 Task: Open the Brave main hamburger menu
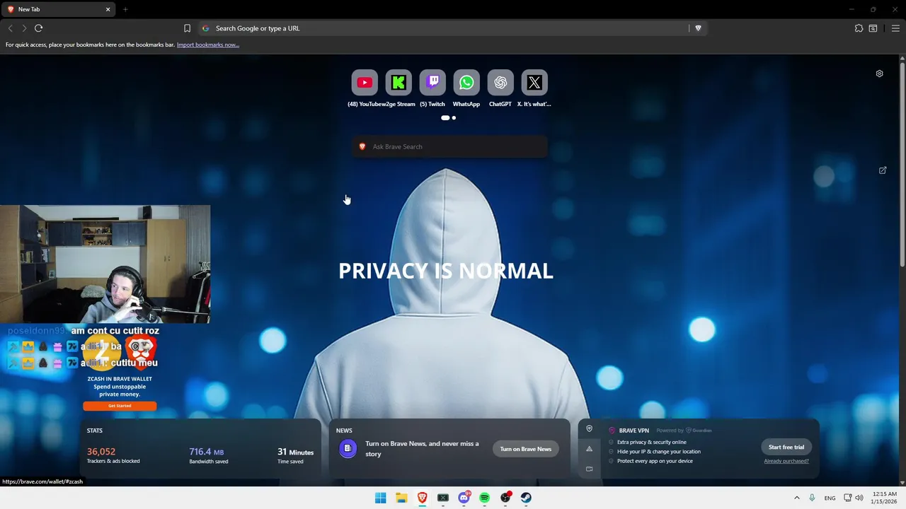895,28
